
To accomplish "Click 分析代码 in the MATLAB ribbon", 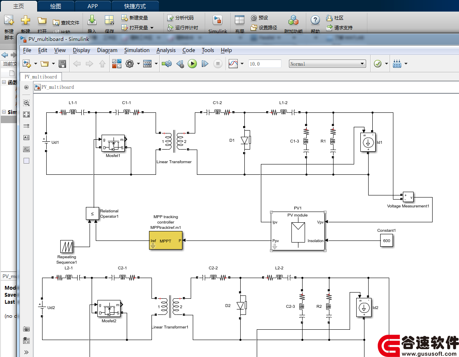I will (x=180, y=18).
